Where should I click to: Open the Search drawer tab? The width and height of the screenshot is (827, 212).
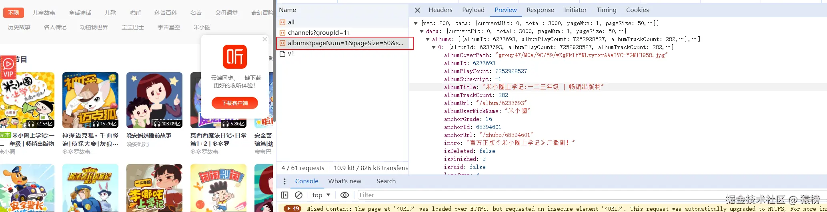pyautogui.click(x=386, y=181)
